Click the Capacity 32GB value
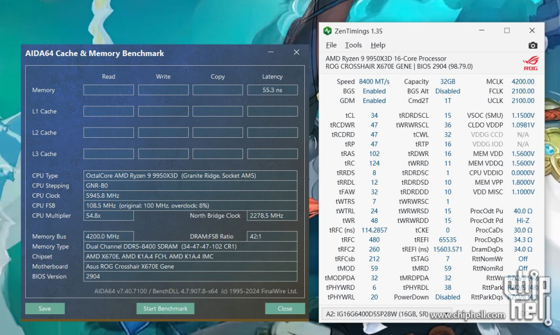The height and width of the screenshot is (335, 560). [447, 82]
